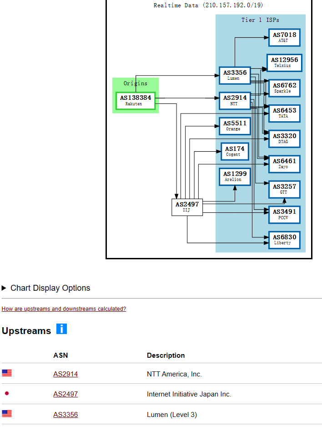
Task: Click the Description column header
Action: point(166,355)
